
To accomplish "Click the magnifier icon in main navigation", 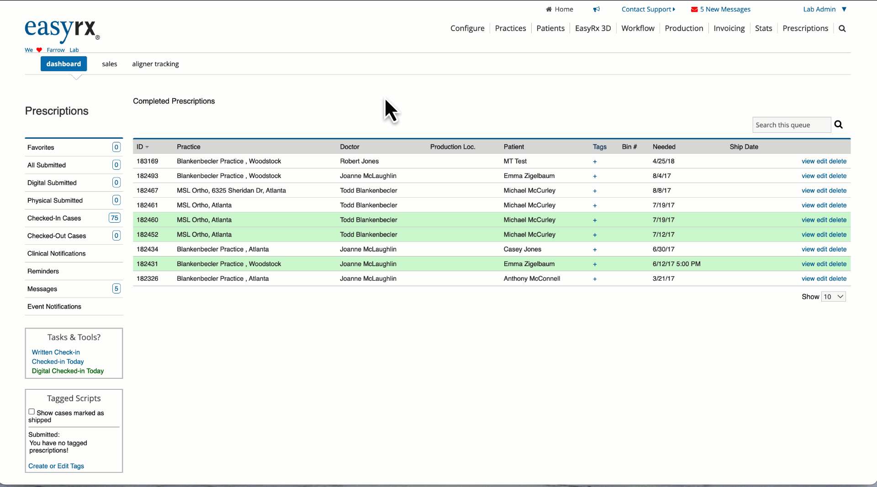I will point(842,28).
